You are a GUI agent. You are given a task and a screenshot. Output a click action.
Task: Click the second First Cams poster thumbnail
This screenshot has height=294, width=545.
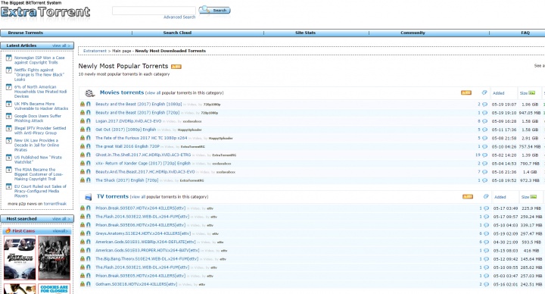point(54,258)
